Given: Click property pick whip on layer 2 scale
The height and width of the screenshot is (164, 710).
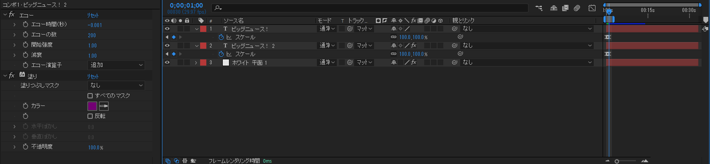Looking at the screenshot, I should [460, 54].
